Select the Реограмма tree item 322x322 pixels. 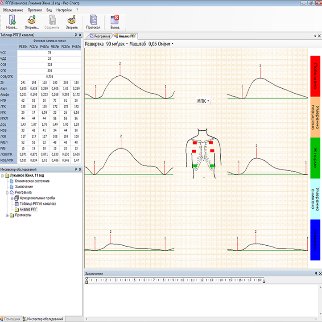tap(23, 192)
